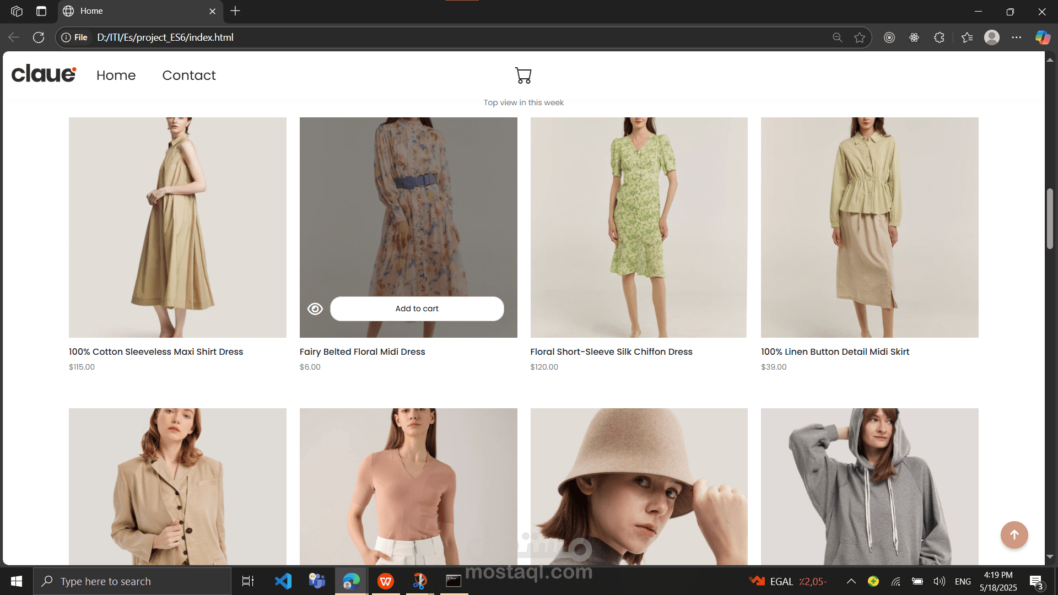1058x595 pixels.
Task: Select the 100% Linen Midi Skirt image
Action: click(869, 227)
